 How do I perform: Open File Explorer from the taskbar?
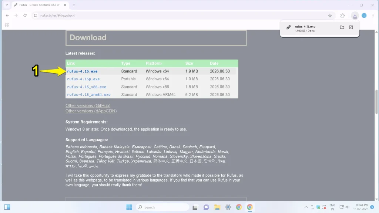pos(217,207)
